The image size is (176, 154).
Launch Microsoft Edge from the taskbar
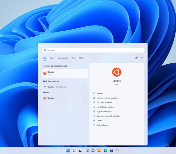tap(105, 150)
